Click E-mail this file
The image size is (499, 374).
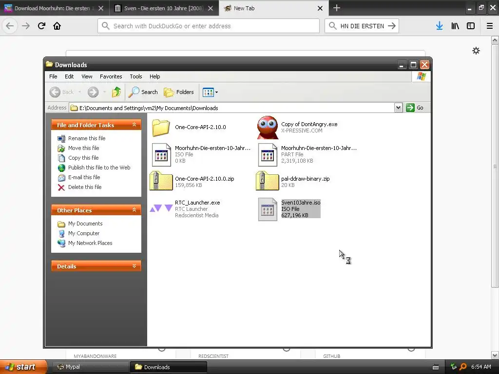click(x=84, y=177)
